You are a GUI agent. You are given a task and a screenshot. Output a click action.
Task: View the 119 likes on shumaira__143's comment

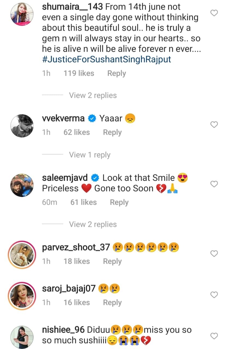[x=79, y=73]
